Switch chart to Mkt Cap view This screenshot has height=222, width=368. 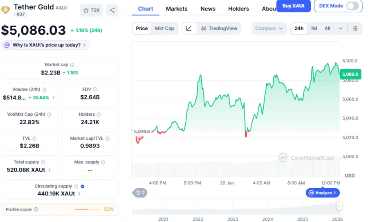[x=164, y=29]
